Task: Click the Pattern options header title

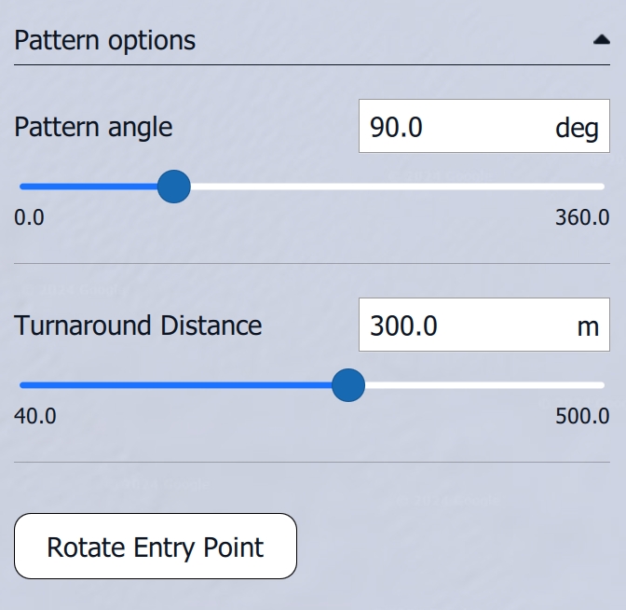Action: [x=105, y=41]
